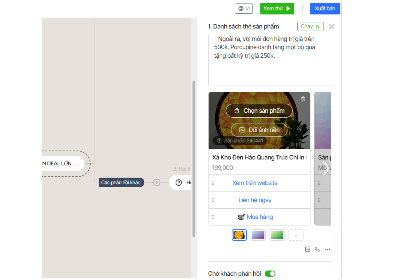Screen dimensions: 394x280
Task: Click Xem thử preview button
Action: (x=277, y=8)
